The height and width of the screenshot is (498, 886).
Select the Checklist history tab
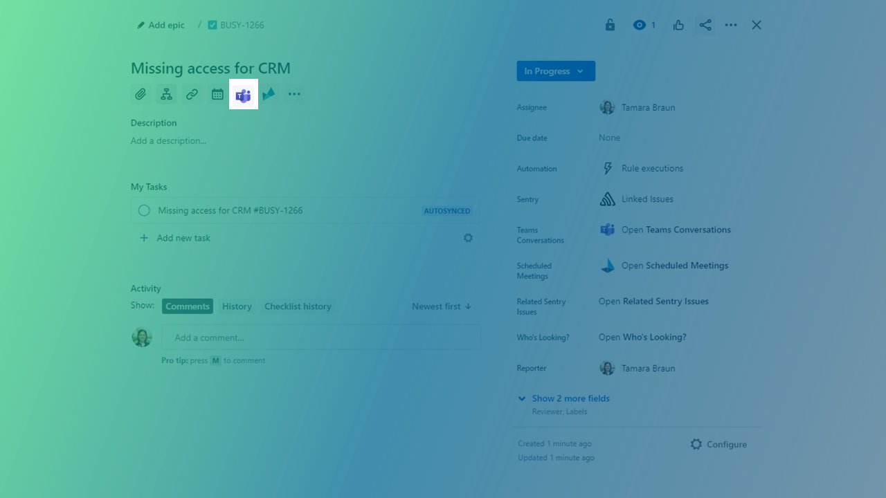tap(298, 306)
